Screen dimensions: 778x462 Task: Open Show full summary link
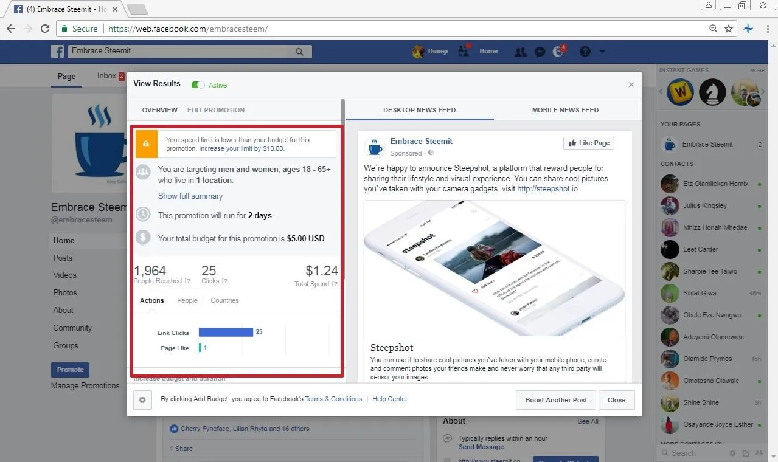click(190, 196)
